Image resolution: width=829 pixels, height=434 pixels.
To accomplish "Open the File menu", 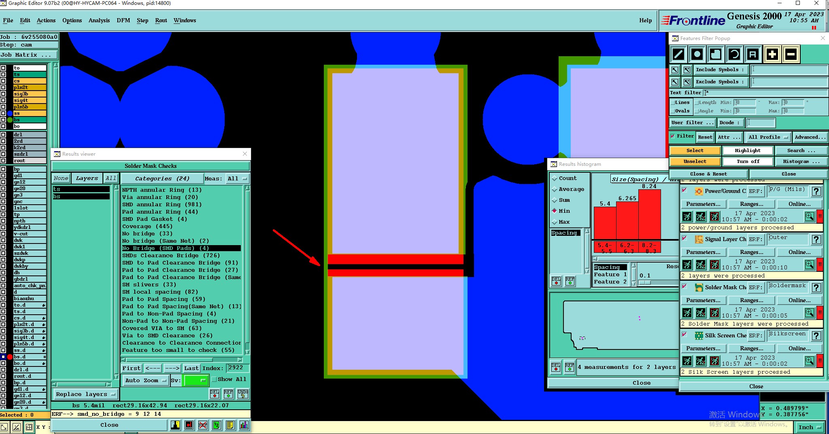I will [8, 20].
